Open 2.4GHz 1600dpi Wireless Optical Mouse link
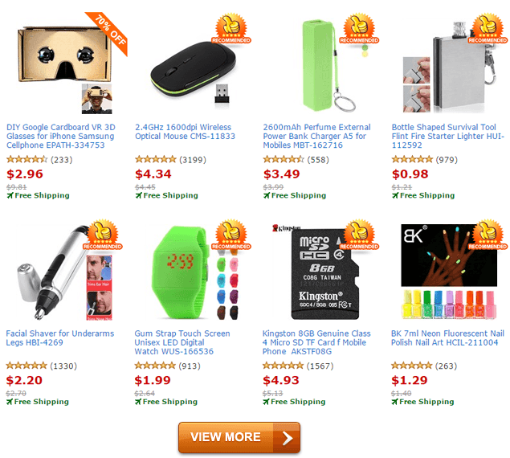 point(185,132)
